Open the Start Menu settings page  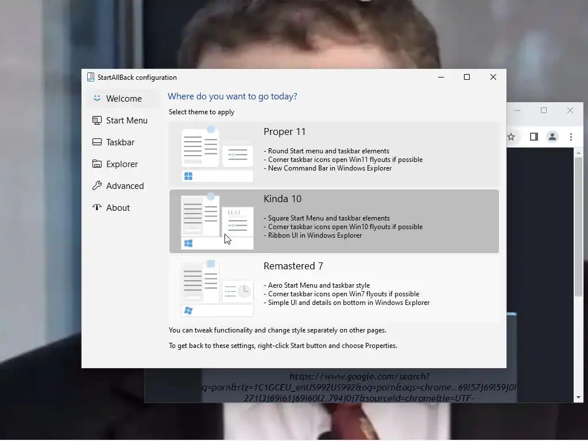click(123, 121)
